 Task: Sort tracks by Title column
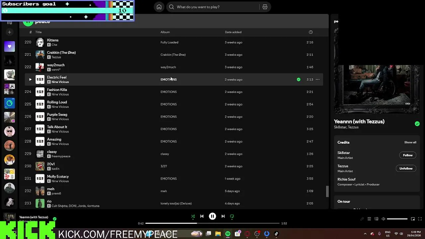click(x=39, y=32)
